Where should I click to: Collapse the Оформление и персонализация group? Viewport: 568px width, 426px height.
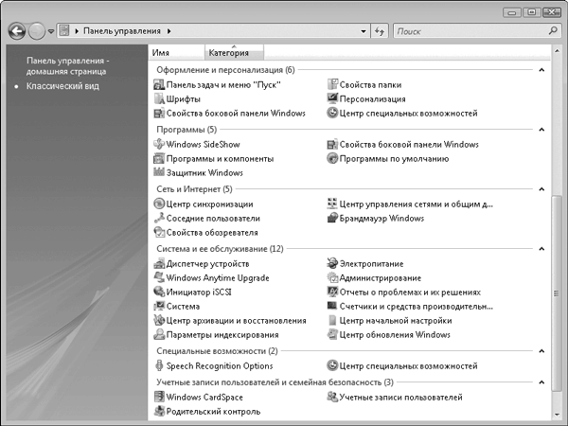(x=541, y=70)
